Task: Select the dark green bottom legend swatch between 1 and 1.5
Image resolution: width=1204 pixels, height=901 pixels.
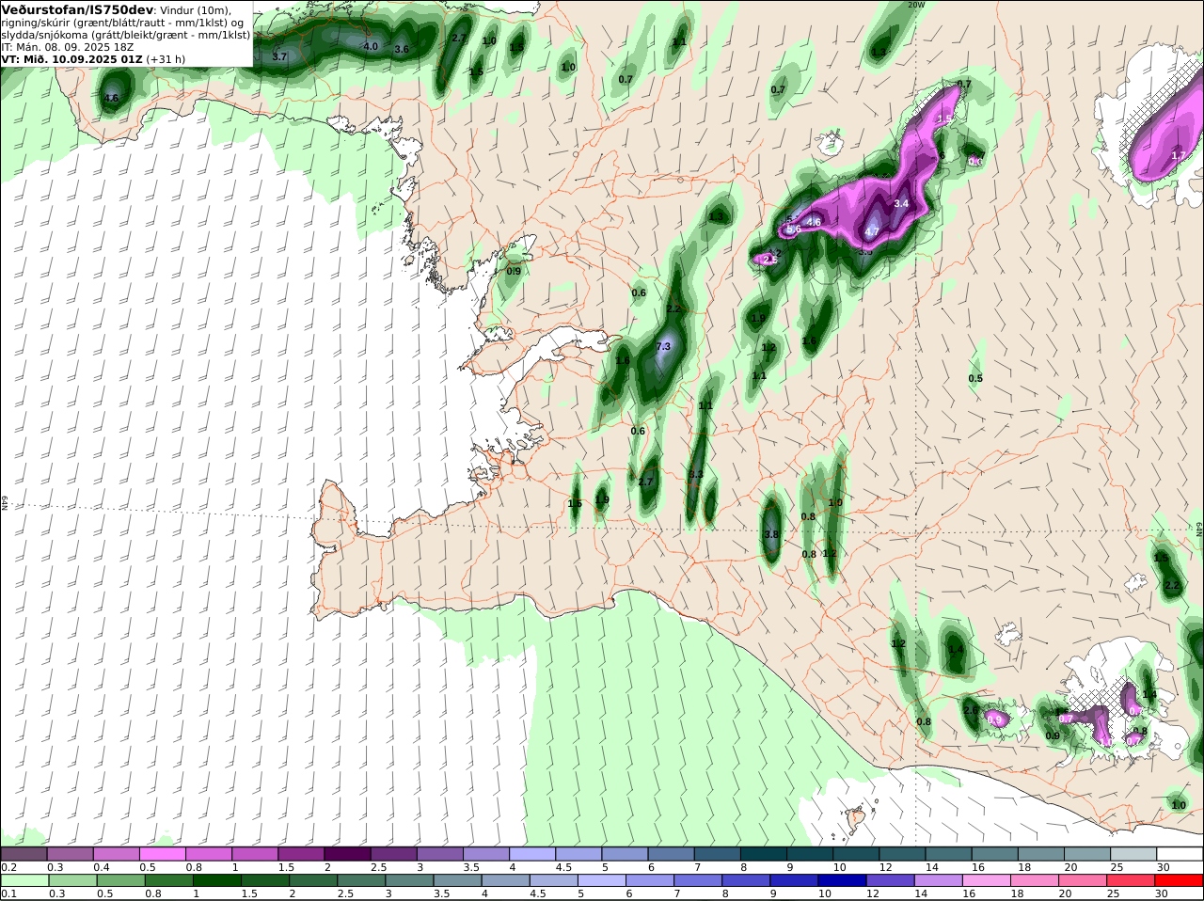Action: (x=217, y=881)
